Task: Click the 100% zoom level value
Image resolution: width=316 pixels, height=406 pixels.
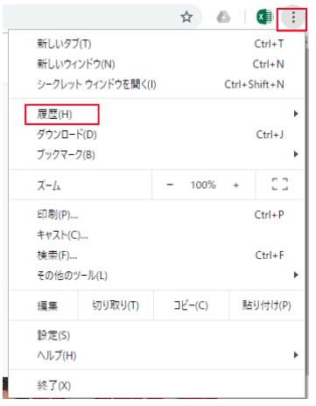Action: coord(203,185)
